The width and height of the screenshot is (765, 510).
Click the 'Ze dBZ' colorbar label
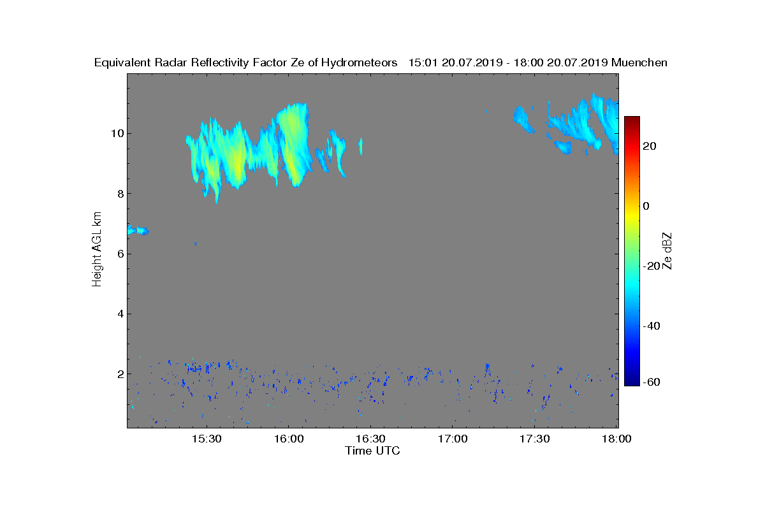coord(668,251)
